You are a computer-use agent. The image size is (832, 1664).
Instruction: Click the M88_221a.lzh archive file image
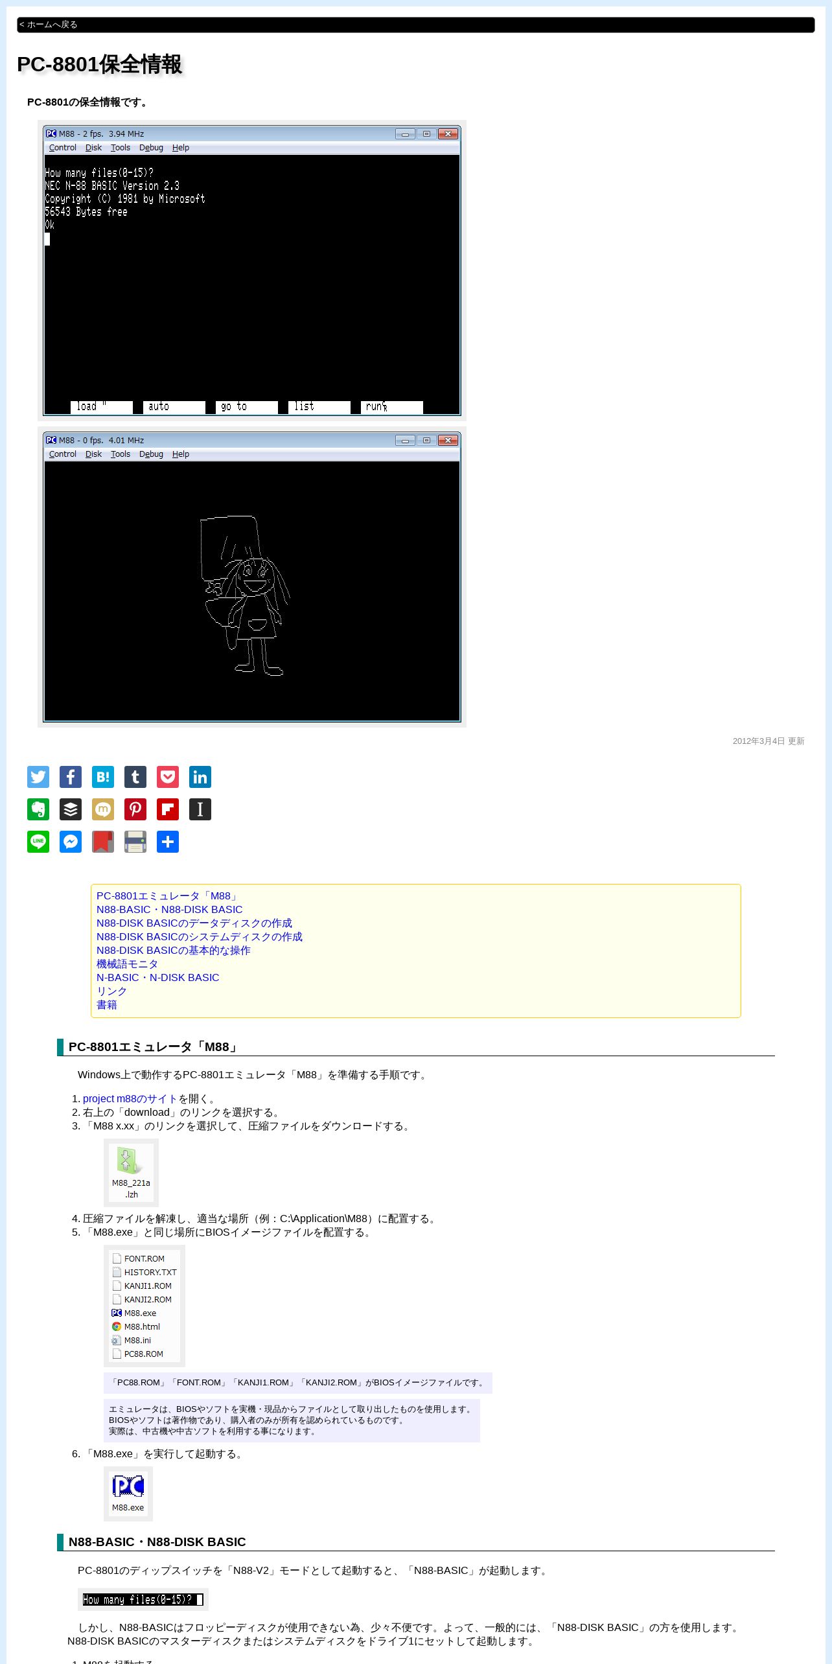click(131, 1173)
